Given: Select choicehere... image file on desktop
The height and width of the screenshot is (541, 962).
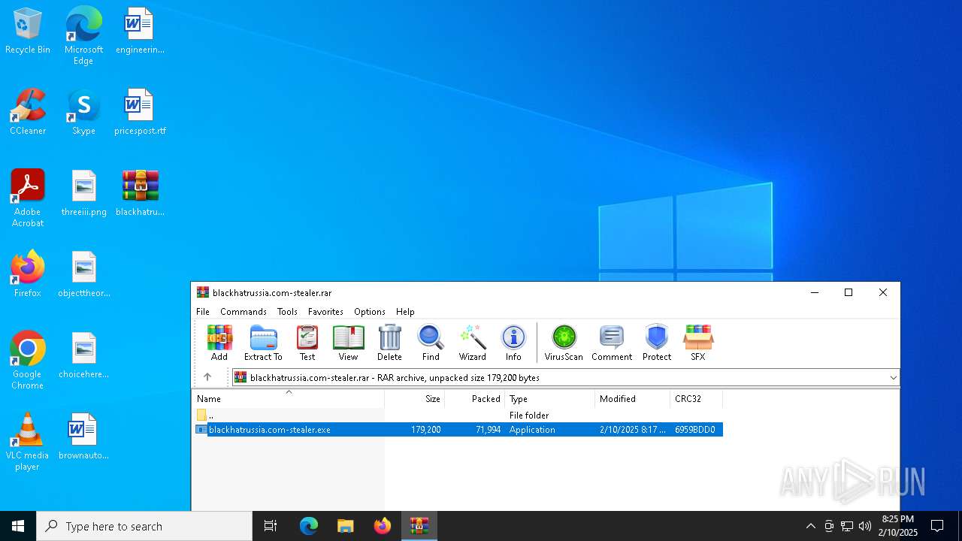Looking at the screenshot, I should coord(84,356).
